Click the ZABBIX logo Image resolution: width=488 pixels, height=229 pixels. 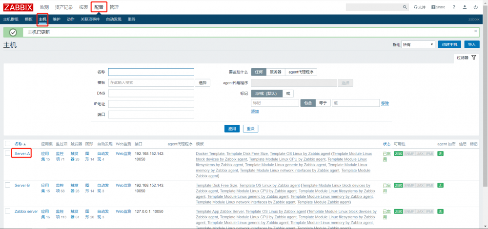pyautogui.click(x=19, y=7)
